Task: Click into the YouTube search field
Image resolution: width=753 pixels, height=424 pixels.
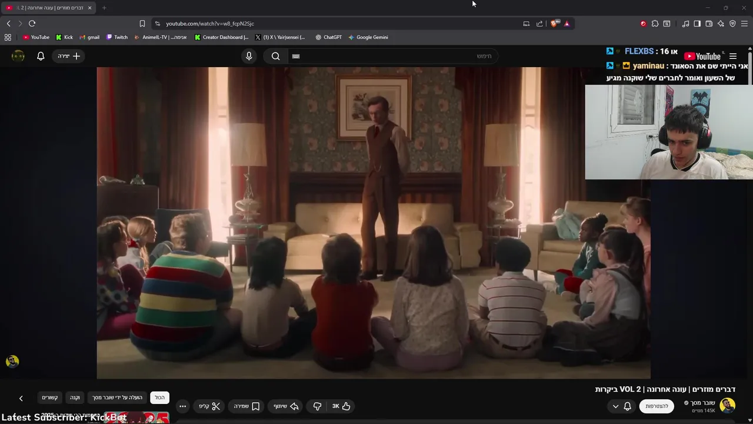Action: (393, 56)
